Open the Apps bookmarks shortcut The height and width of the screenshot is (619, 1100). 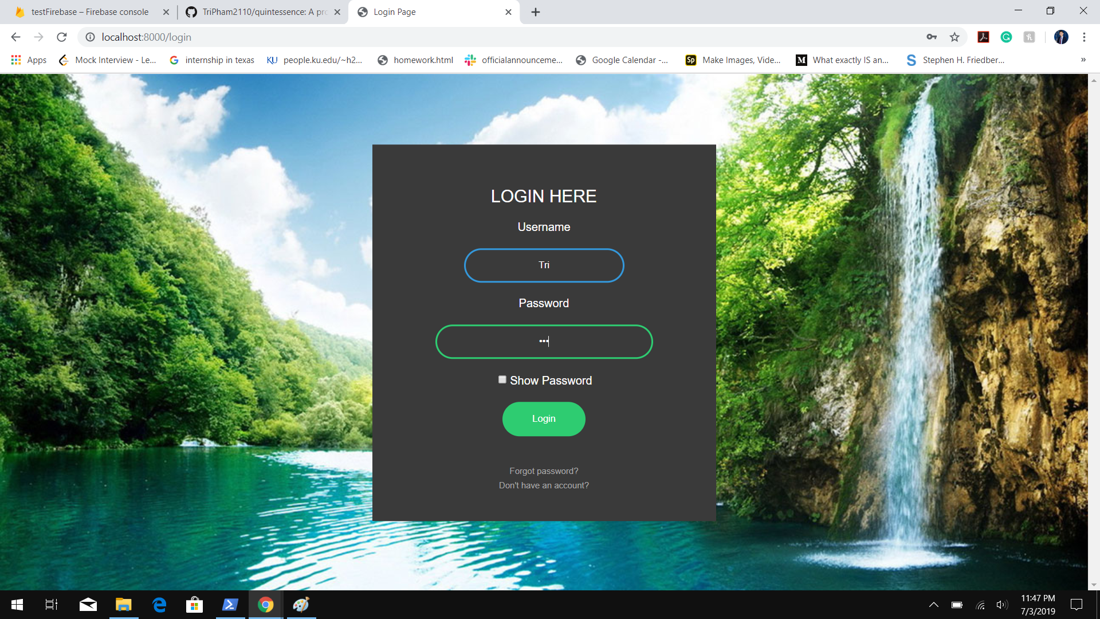pos(29,60)
